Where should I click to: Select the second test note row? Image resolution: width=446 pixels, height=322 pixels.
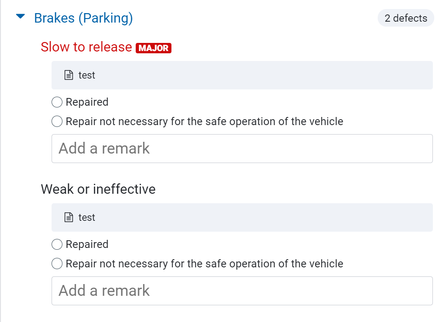pyautogui.click(x=242, y=217)
